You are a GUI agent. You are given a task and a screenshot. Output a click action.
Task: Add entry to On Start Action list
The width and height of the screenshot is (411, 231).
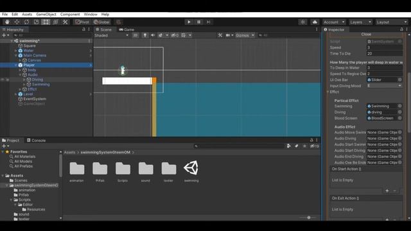(x=387, y=191)
